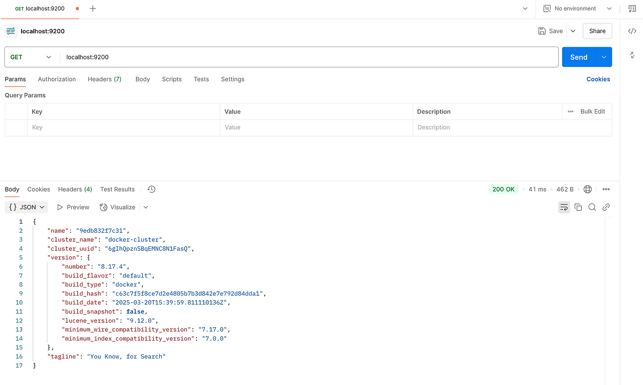Click the blue Send button
643x385 pixels.
click(579, 57)
